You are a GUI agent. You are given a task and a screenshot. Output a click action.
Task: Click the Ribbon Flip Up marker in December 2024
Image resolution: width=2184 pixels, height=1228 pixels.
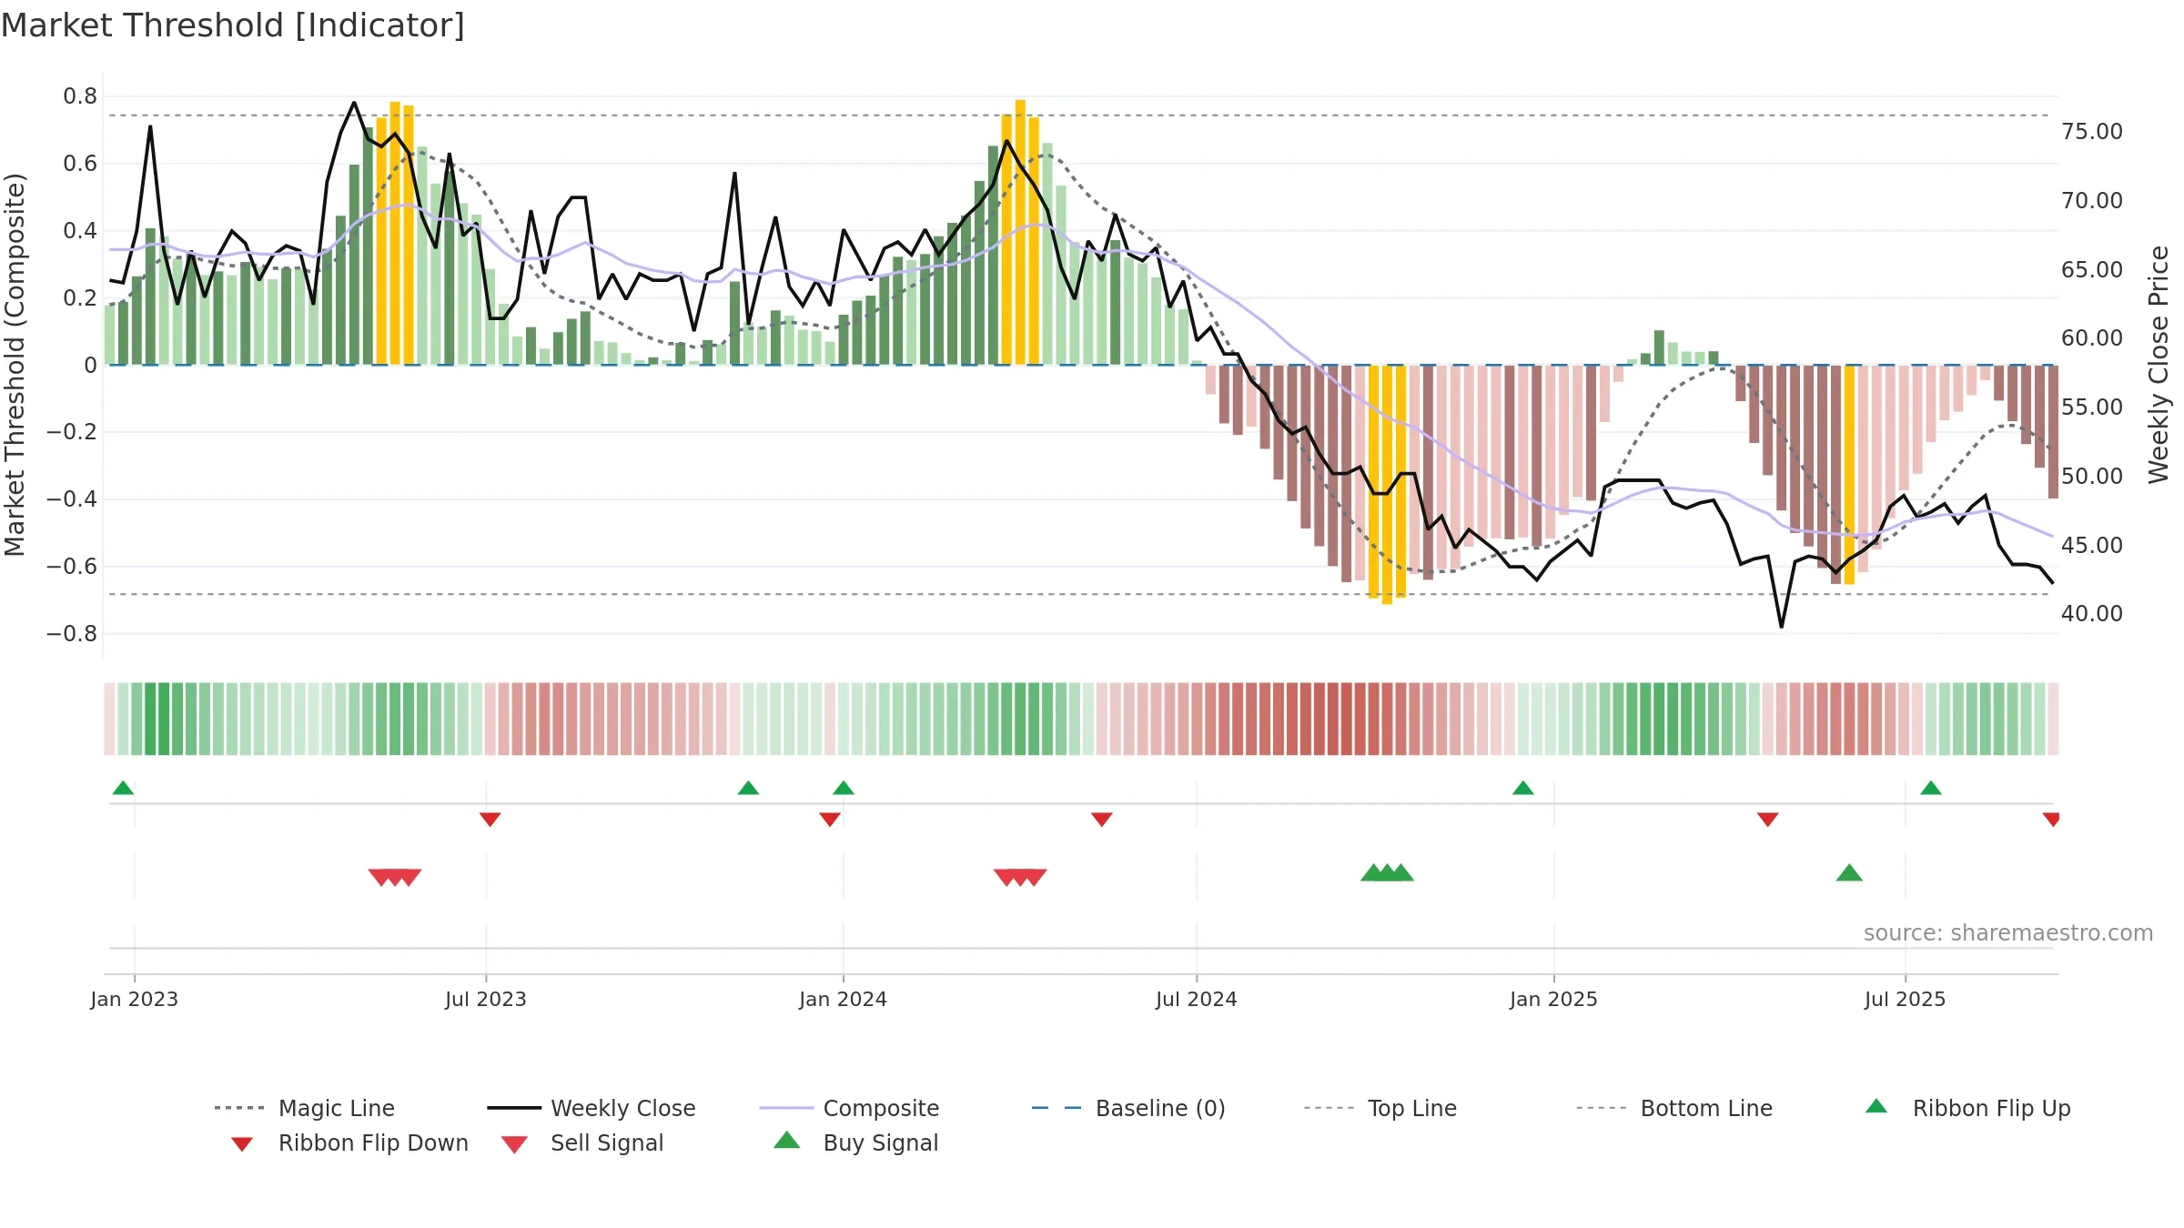pyautogui.click(x=1523, y=788)
